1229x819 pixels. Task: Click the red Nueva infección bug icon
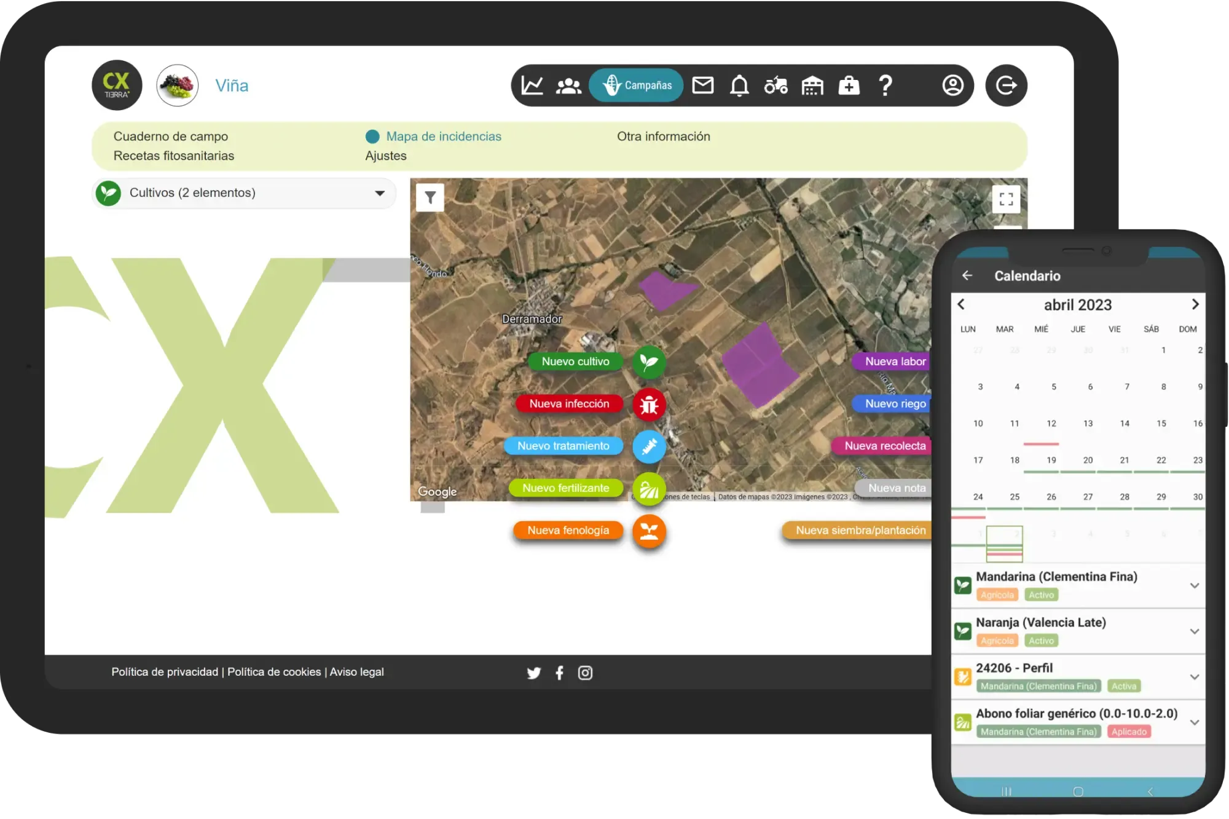(x=649, y=405)
